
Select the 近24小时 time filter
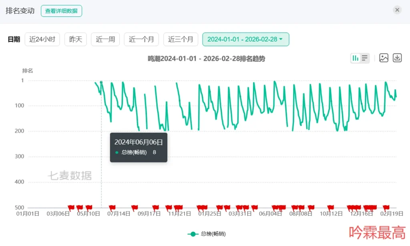pos(42,39)
